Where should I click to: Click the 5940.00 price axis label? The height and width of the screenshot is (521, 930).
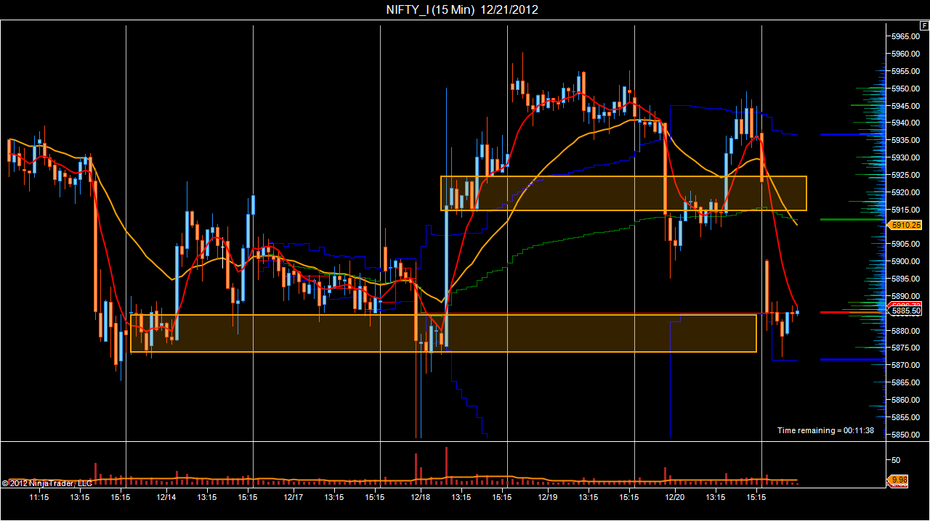pos(907,123)
